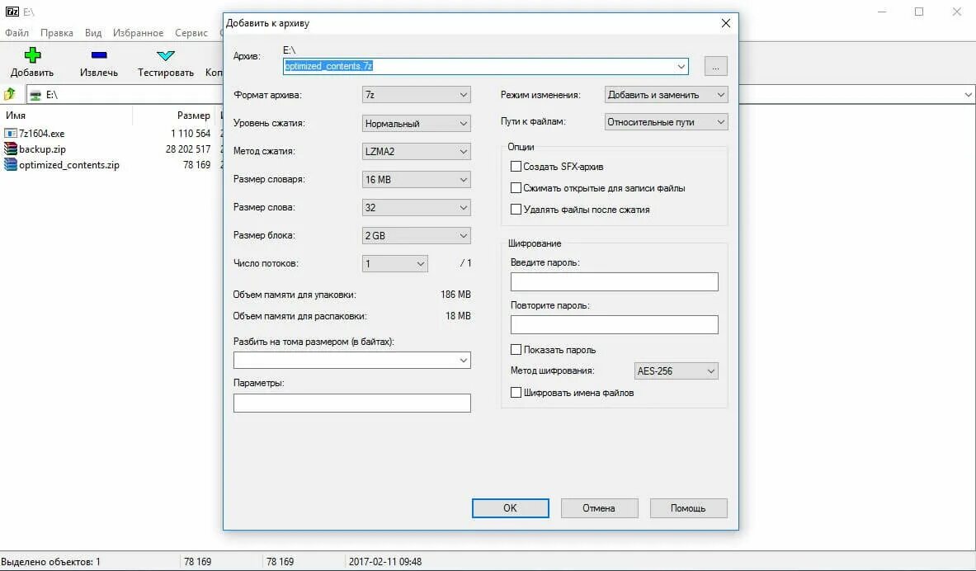Image resolution: width=976 pixels, height=571 pixels.
Task: Click the Отмена button
Action: click(x=599, y=508)
